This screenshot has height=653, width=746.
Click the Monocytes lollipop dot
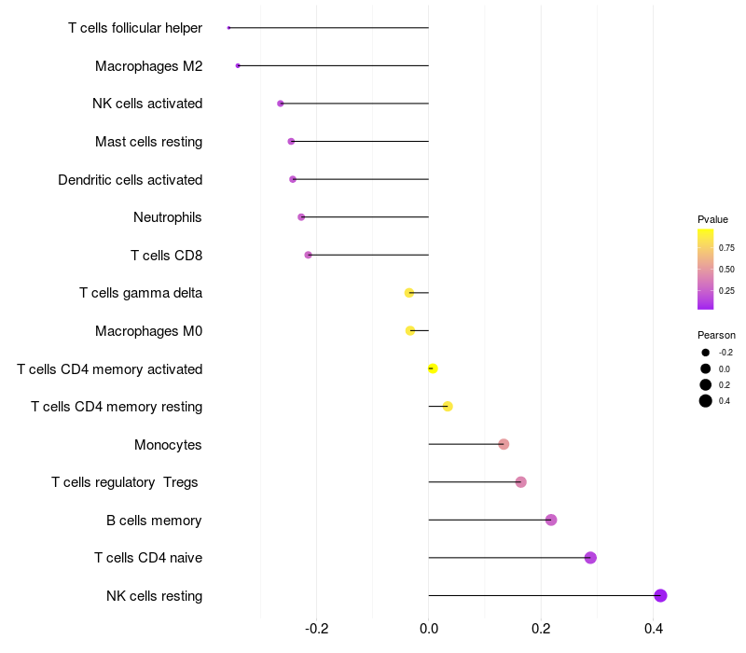504,444
